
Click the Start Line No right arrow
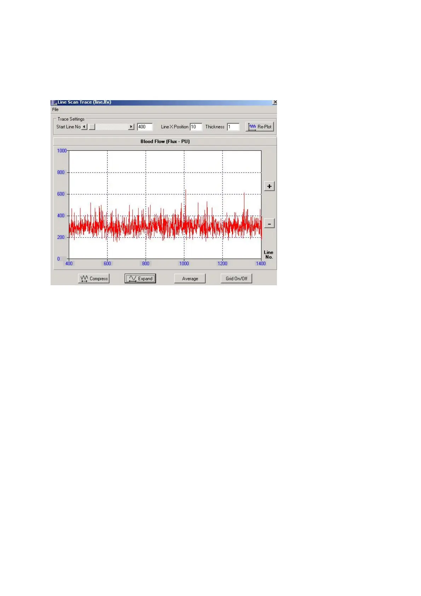point(131,127)
